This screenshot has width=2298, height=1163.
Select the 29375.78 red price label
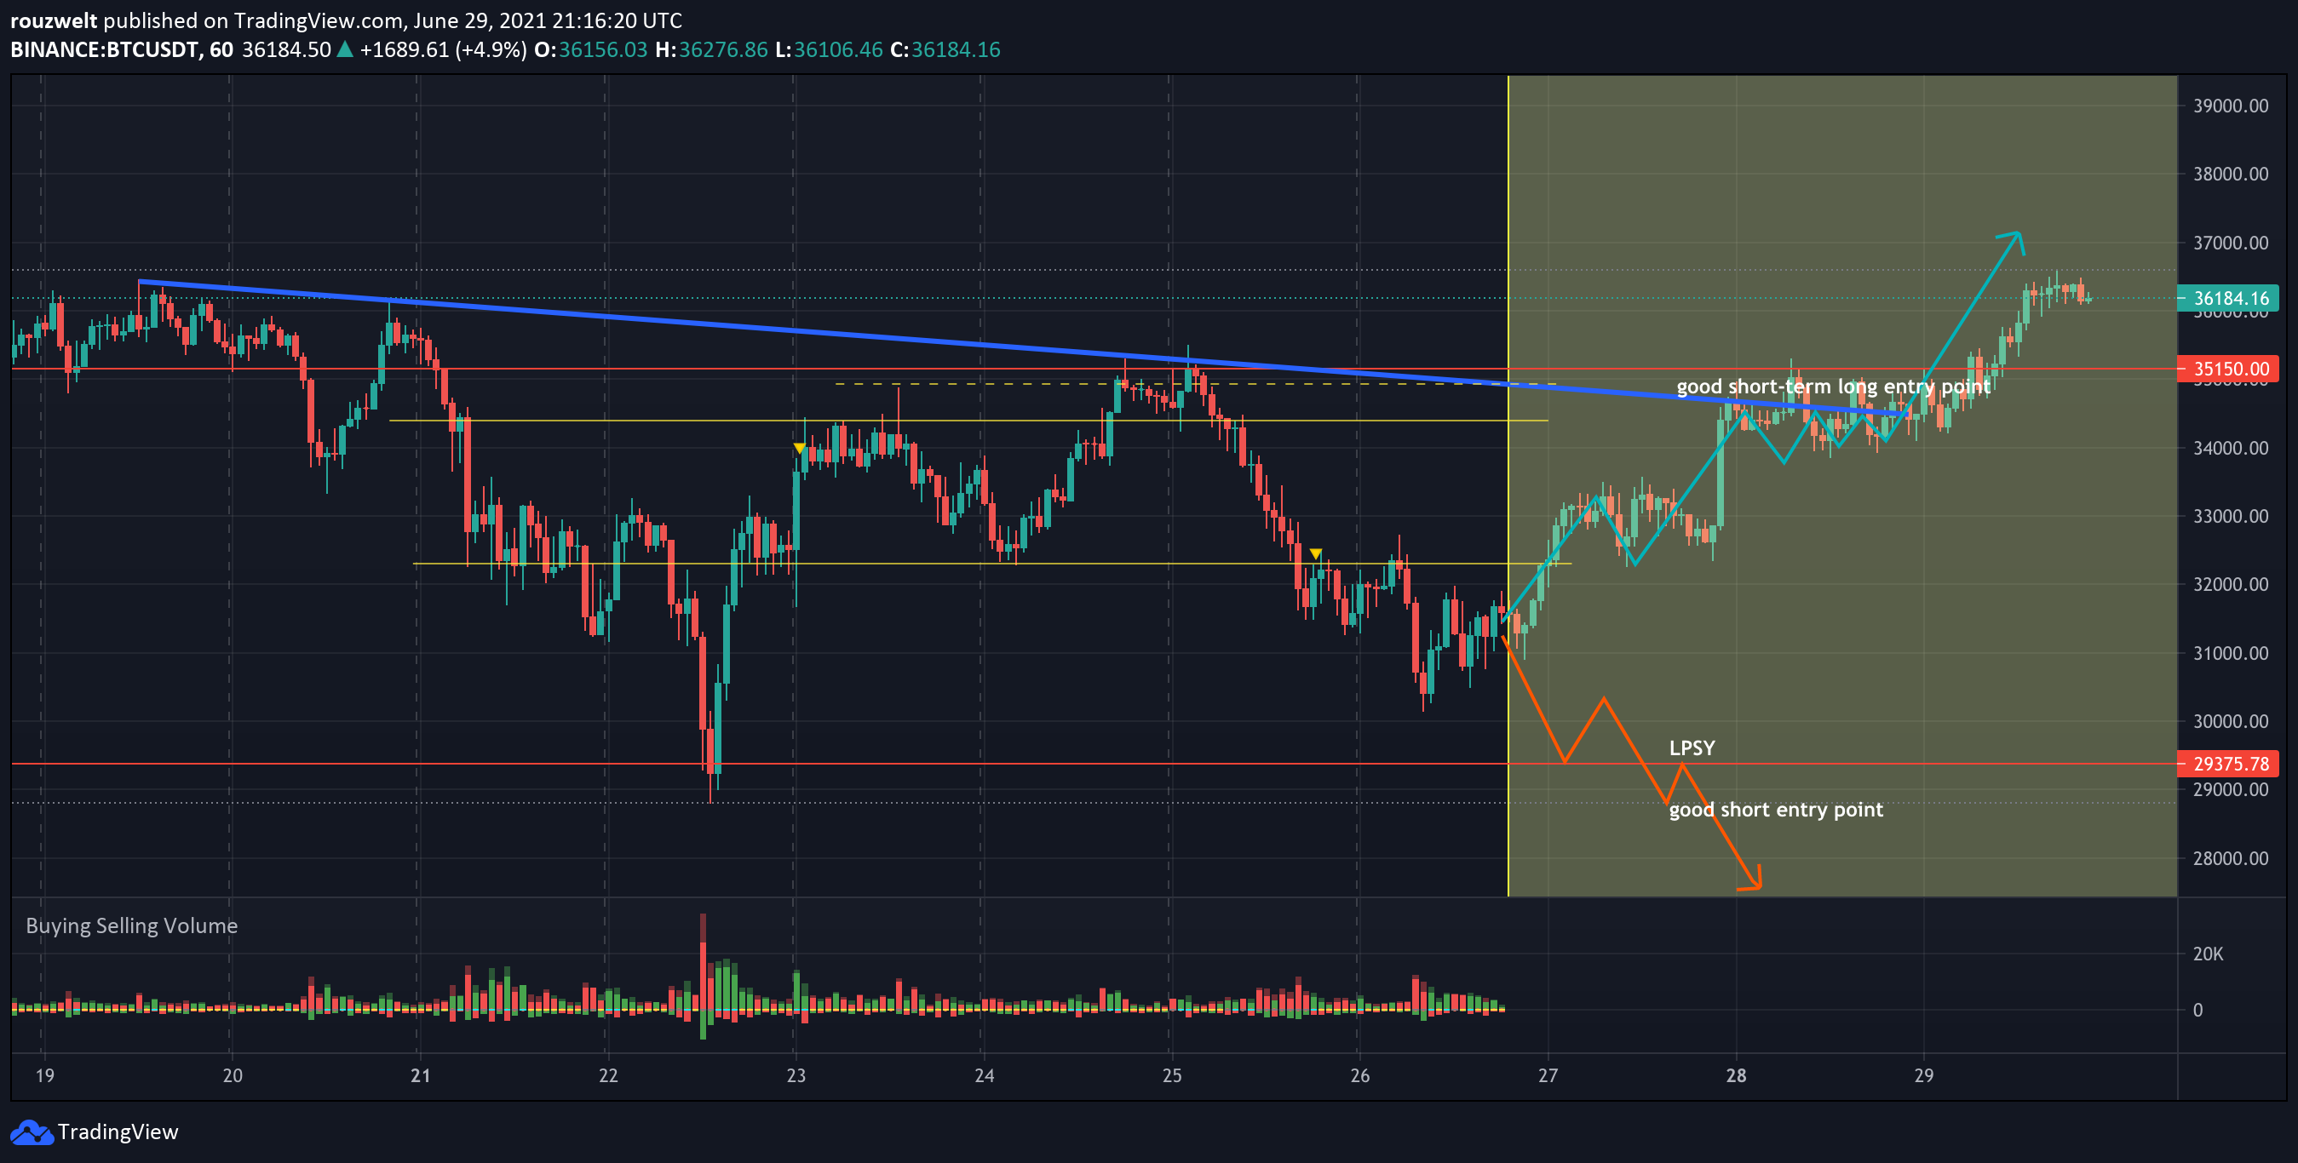click(2228, 764)
